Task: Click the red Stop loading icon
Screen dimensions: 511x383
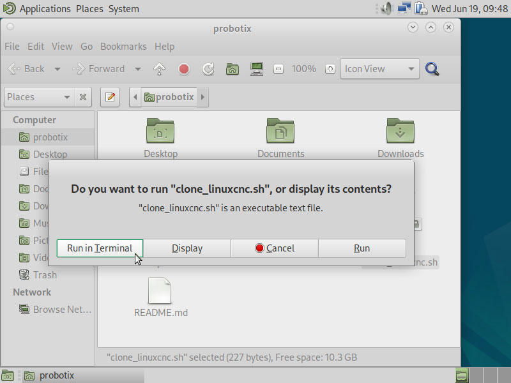Action: click(x=184, y=69)
